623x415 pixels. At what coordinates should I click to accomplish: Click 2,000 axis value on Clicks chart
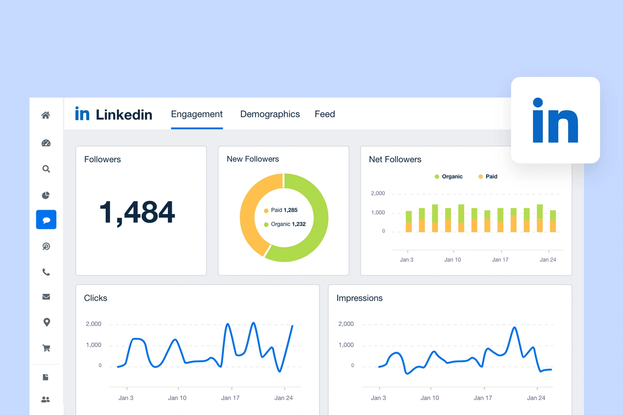93,324
